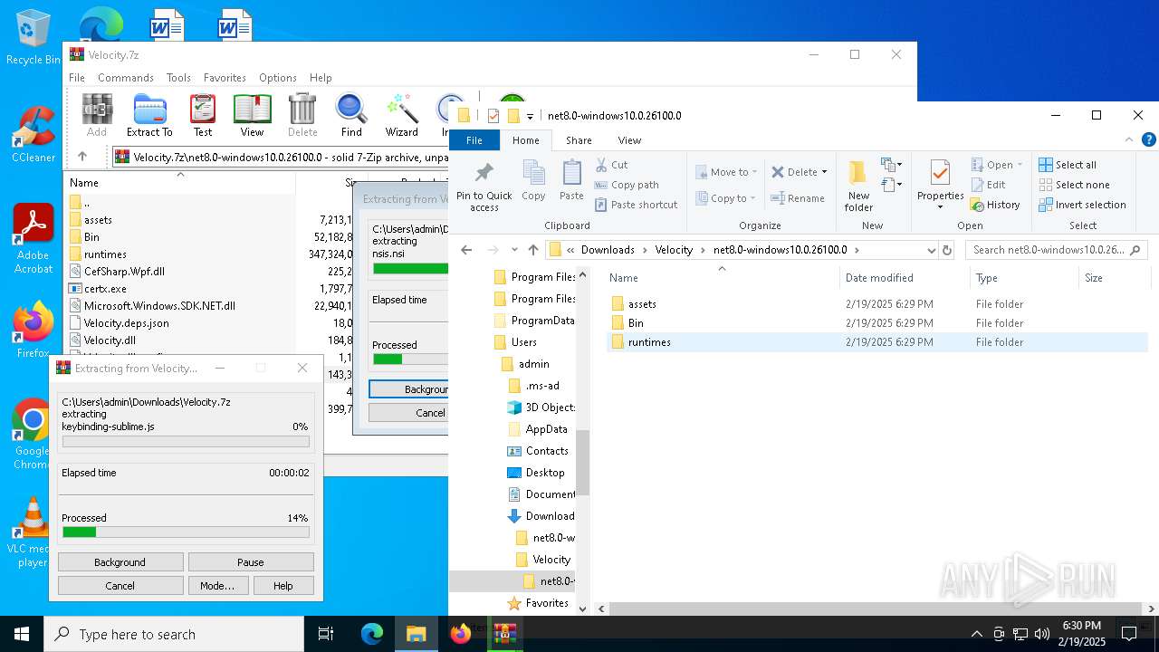Open the File tab in Explorer

click(x=474, y=140)
